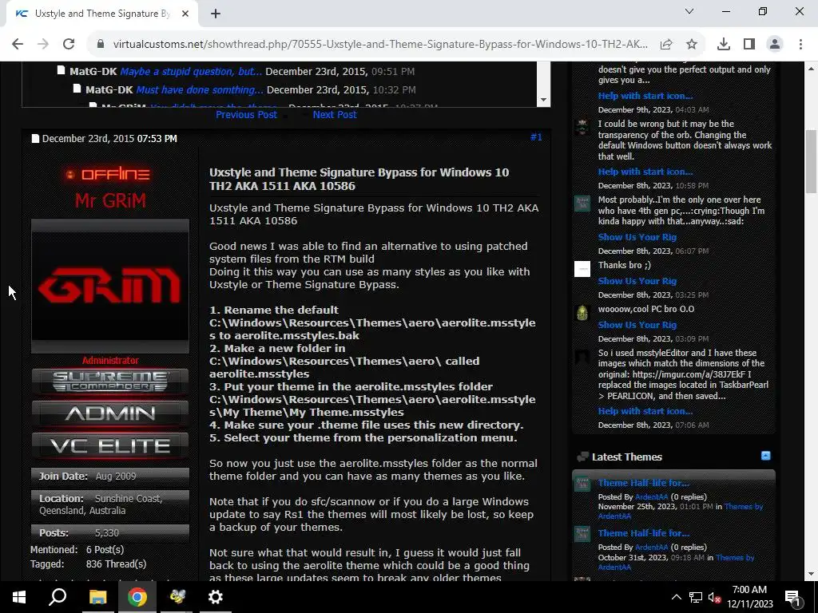The image size is (818, 613).
Task: Open the bee app in taskbar
Action: pos(177,597)
